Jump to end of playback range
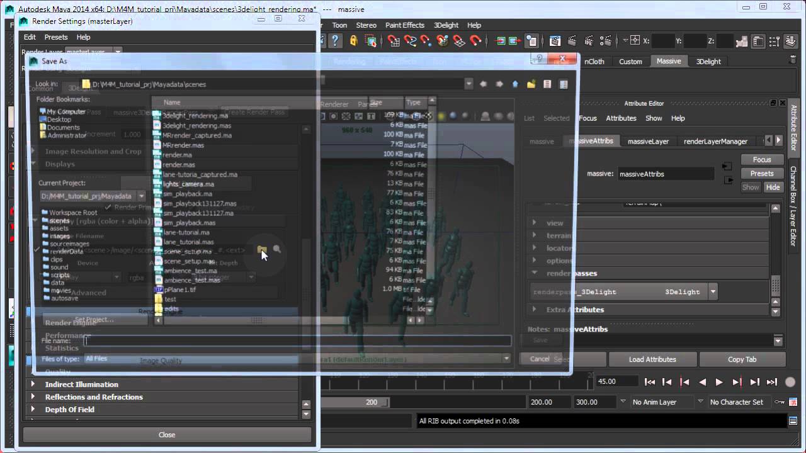The height and width of the screenshot is (453, 806). click(772, 382)
